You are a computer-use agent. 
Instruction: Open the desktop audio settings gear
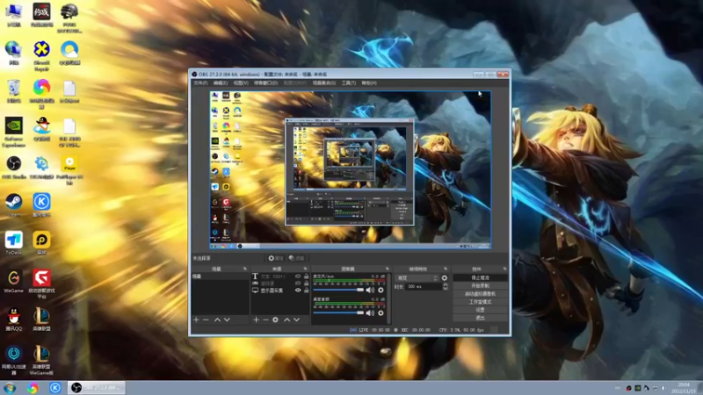pyautogui.click(x=380, y=313)
